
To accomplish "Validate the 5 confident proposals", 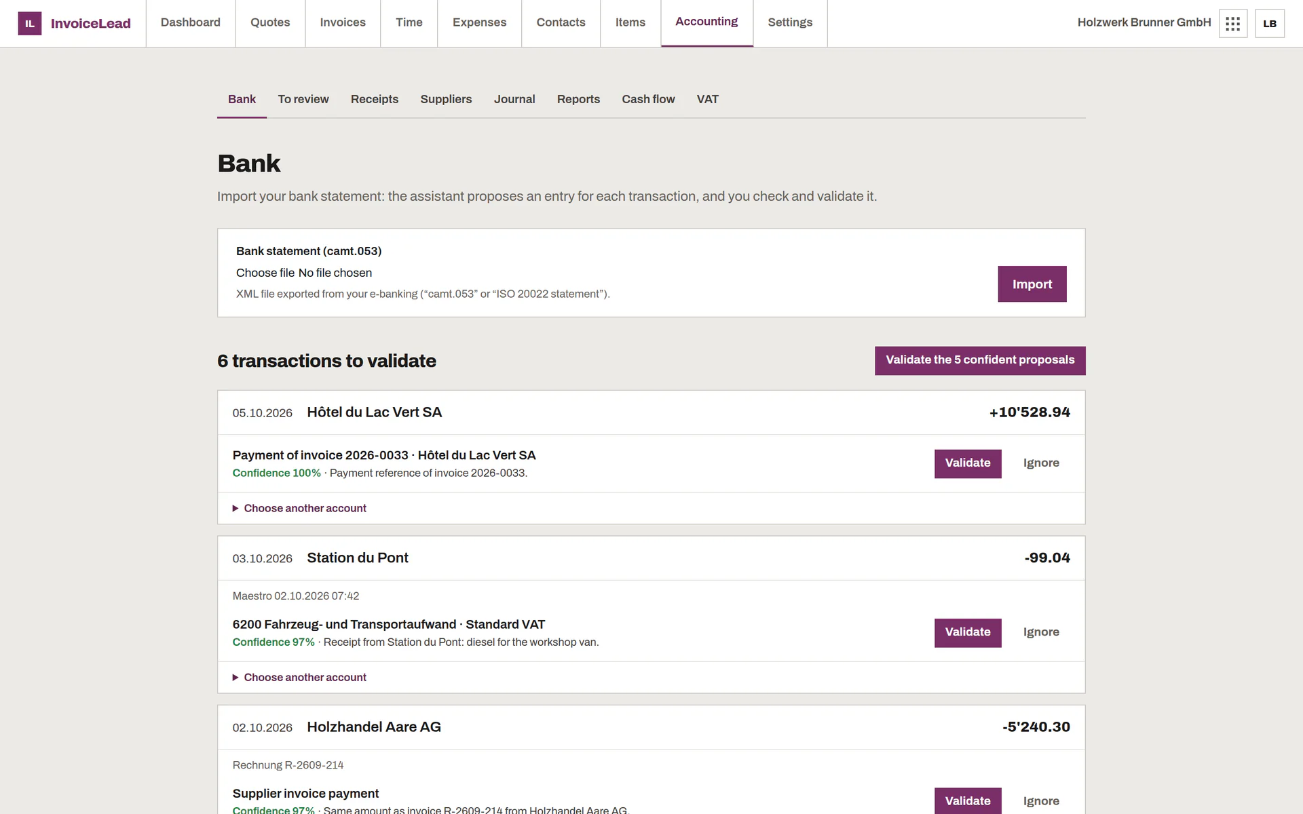I will point(980,360).
